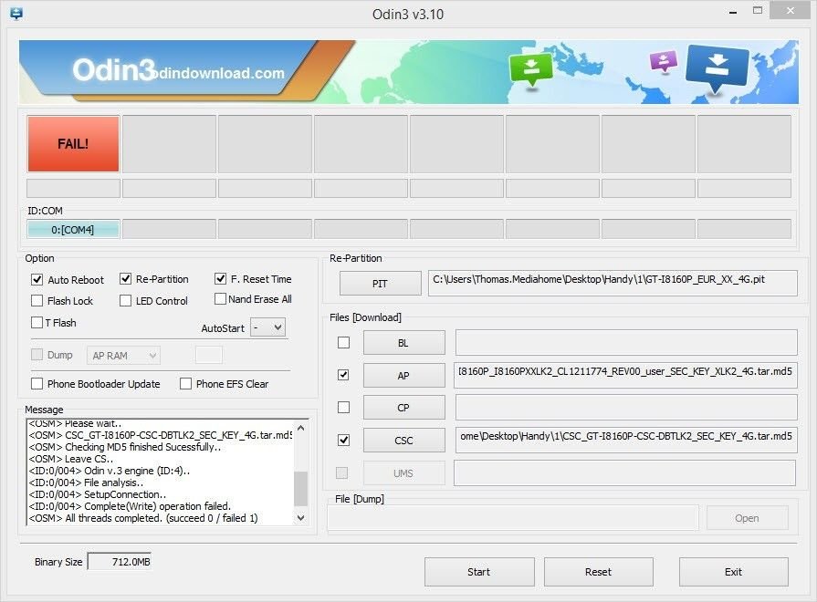Viewport: 817px width, 602px height.
Task: Click the message log scroll up arrow
Action: (x=300, y=428)
